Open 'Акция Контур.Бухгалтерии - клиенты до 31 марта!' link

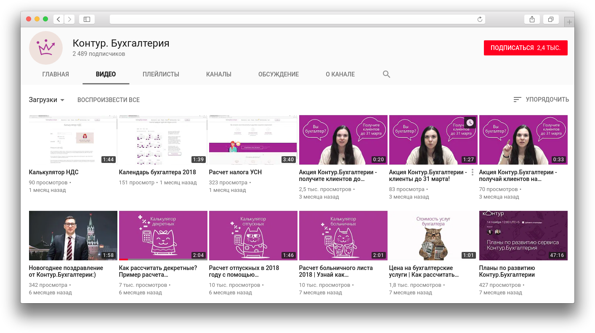tap(428, 176)
